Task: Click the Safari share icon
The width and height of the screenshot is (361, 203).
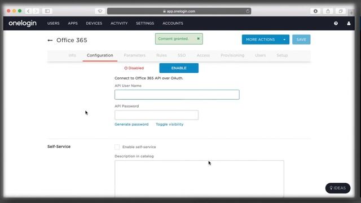Action: [328, 11]
